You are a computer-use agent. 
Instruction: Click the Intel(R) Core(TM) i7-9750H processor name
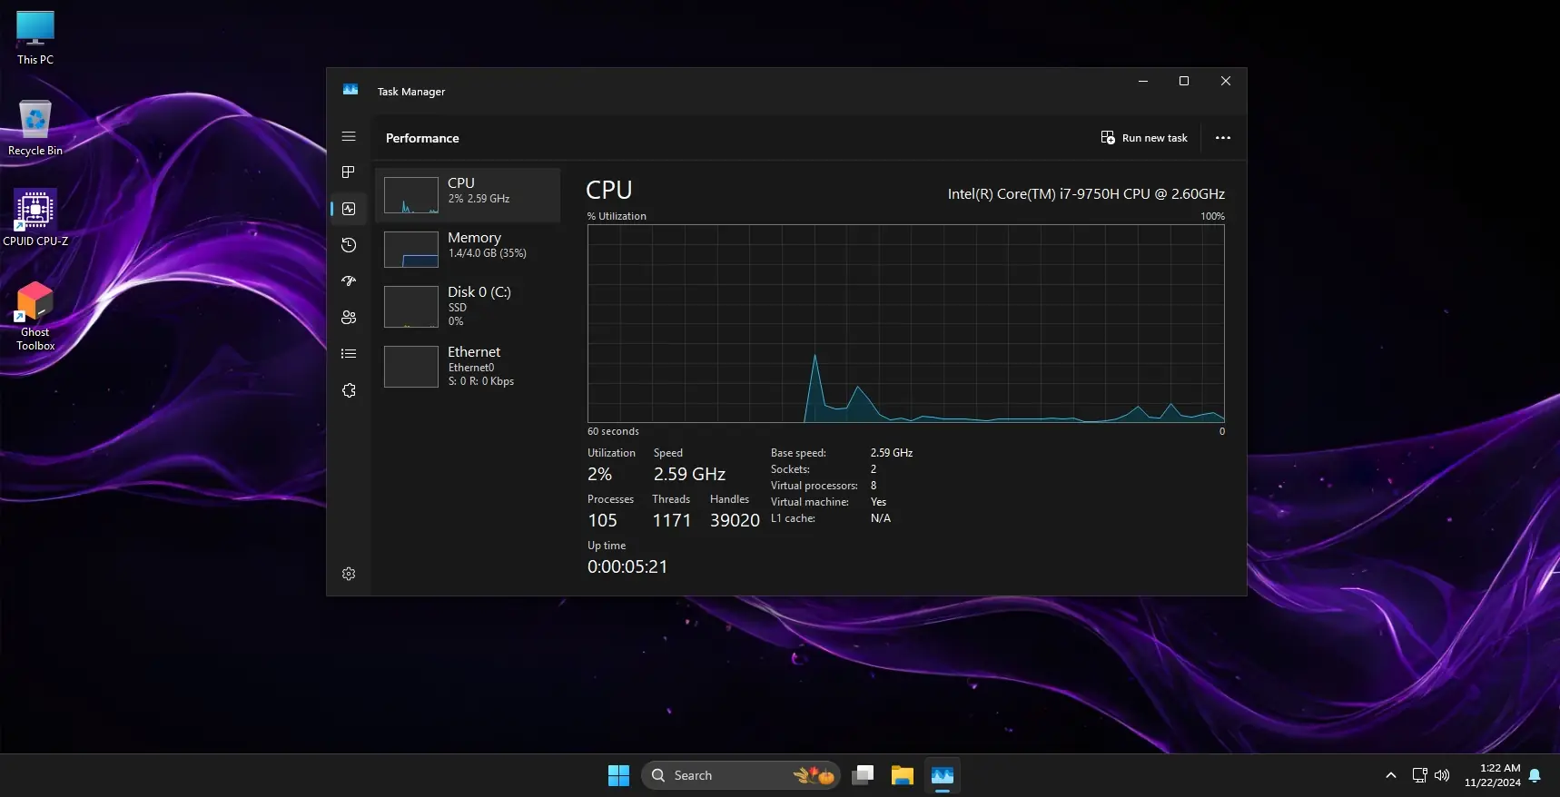click(x=1086, y=194)
